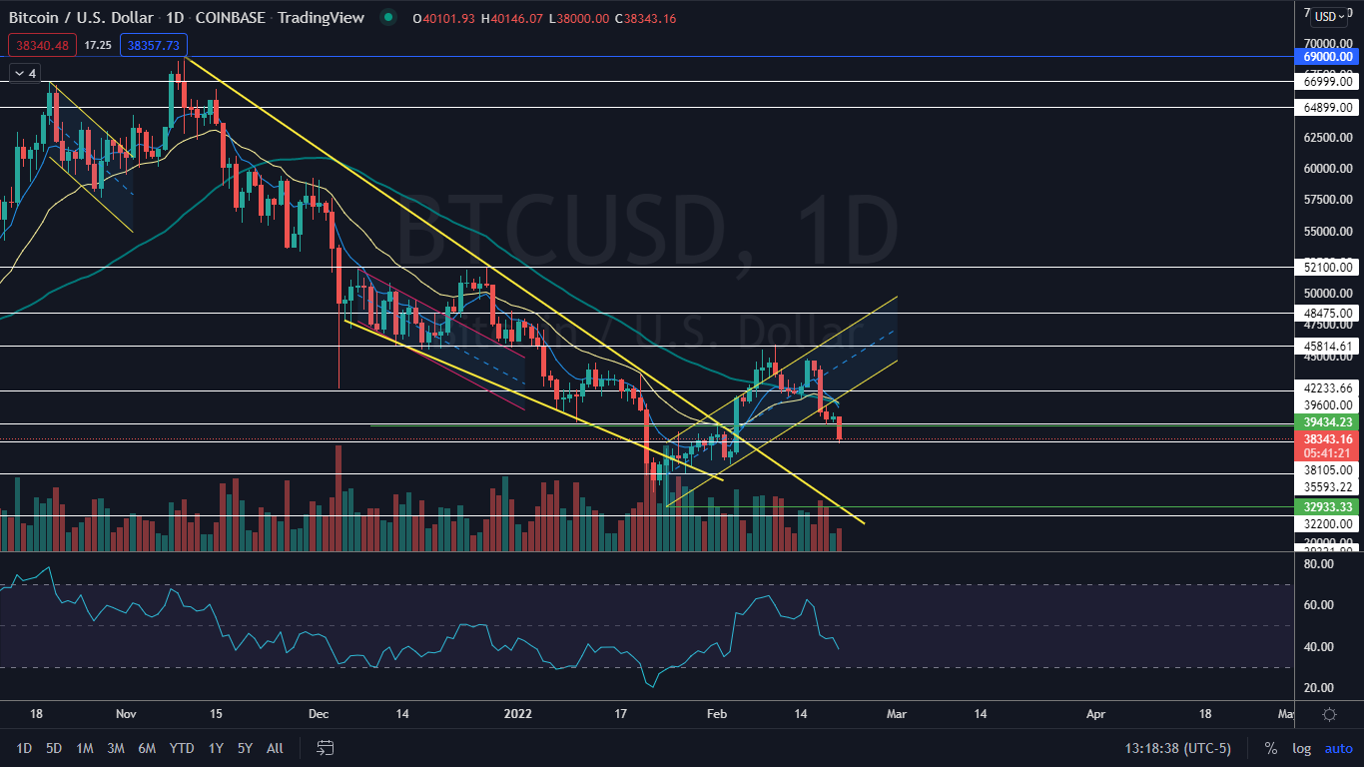
Task: Select the 1M time range
Action: pyautogui.click(x=85, y=748)
